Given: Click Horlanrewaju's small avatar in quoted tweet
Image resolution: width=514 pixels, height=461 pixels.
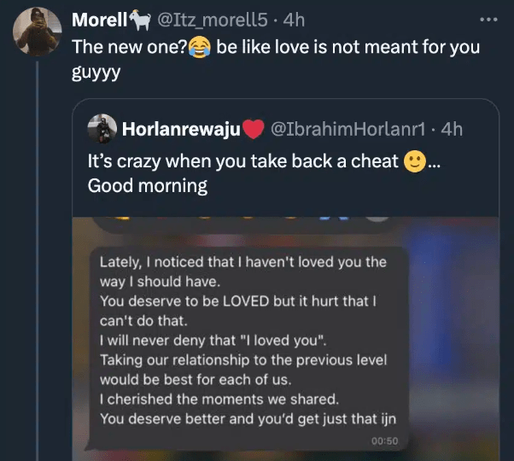Looking at the screenshot, I should point(102,130).
